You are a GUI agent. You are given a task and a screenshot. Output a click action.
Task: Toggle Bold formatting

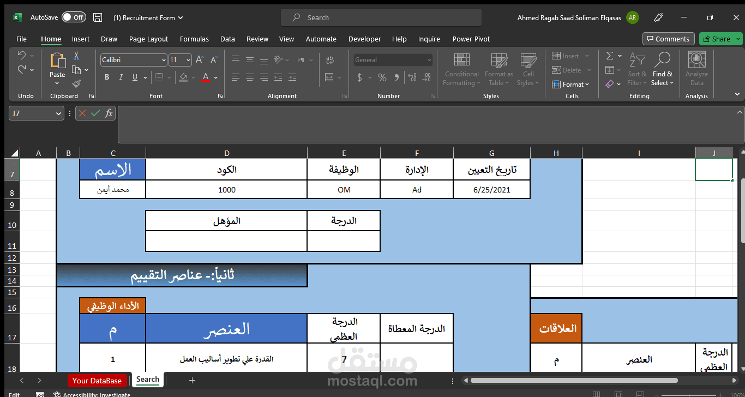click(x=107, y=77)
